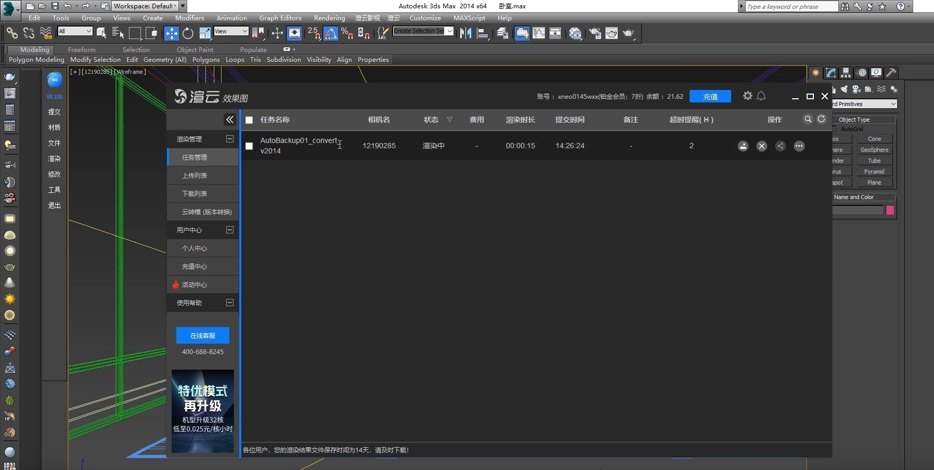
Task: Choose the Rectangular Selection Region tool
Action: (x=135, y=33)
